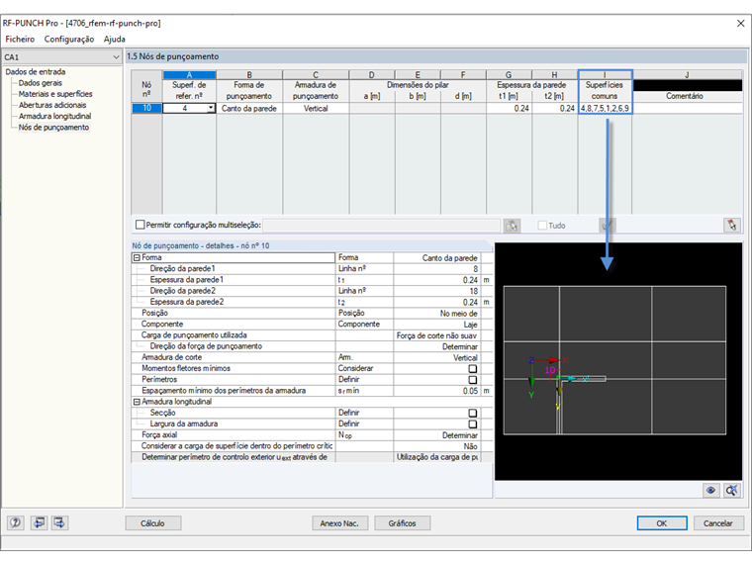Viewport: 752px width, 564px height.
Task: Close the RF-PUNCH Pro dialog
Action: pyautogui.click(x=740, y=23)
